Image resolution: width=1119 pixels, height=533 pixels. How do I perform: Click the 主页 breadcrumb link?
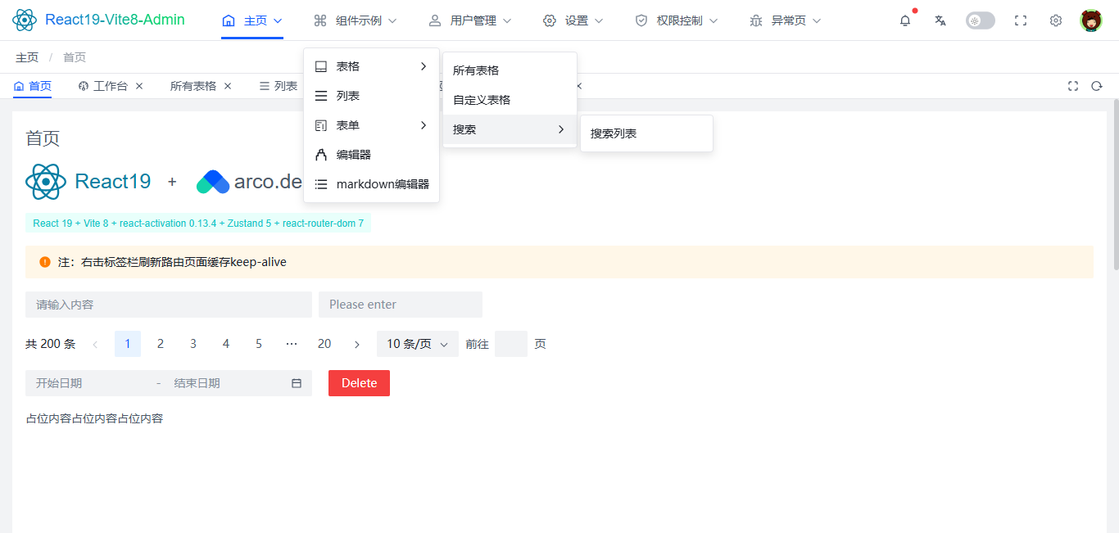point(27,57)
